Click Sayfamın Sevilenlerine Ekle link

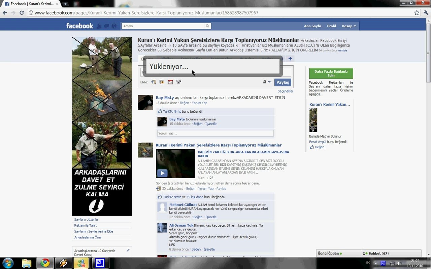(94, 231)
